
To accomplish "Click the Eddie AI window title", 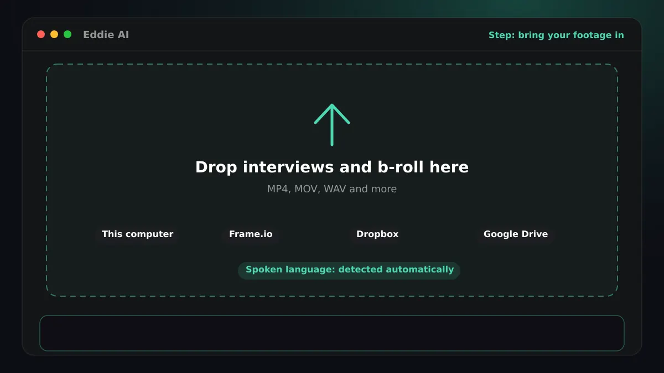I will coord(106,35).
